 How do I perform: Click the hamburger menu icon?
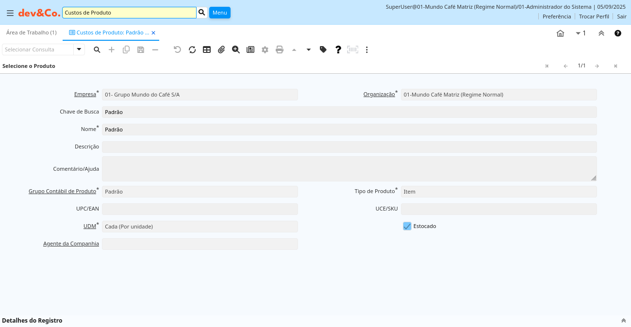tap(10, 13)
